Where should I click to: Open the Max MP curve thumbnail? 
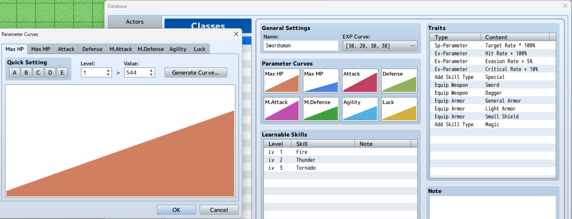click(321, 81)
